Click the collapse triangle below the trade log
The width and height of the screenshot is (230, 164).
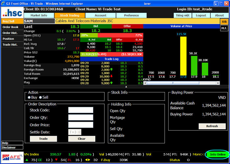[126, 87]
